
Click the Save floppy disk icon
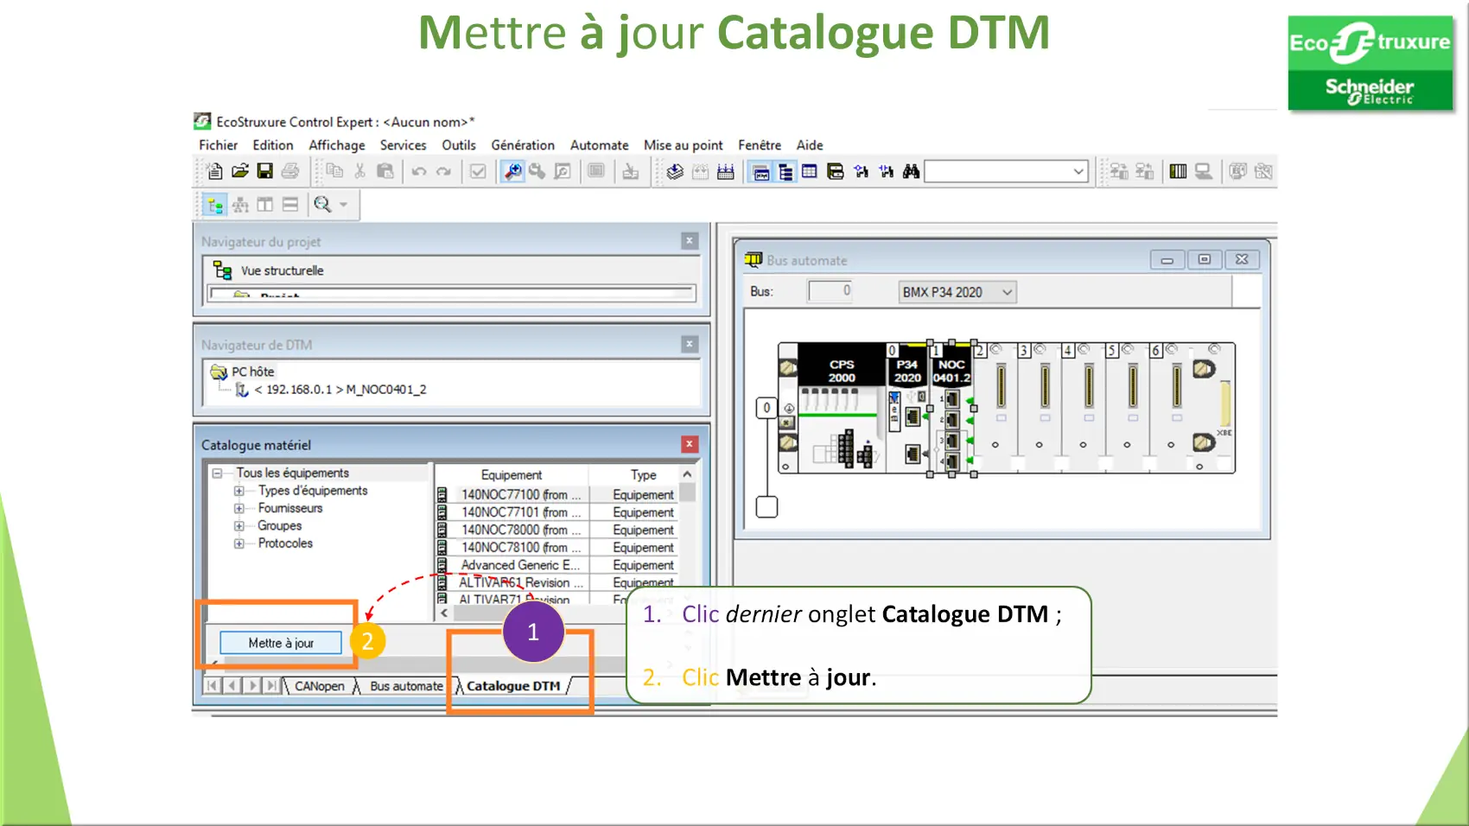pos(265,171)
